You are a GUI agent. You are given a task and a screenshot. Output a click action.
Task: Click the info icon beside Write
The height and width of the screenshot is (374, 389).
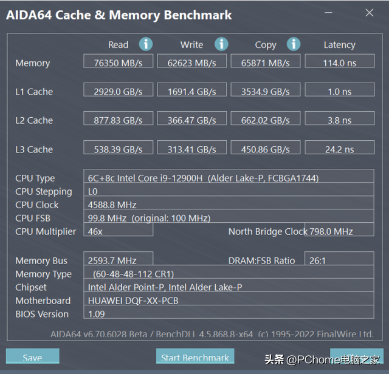tap(221, 44)
